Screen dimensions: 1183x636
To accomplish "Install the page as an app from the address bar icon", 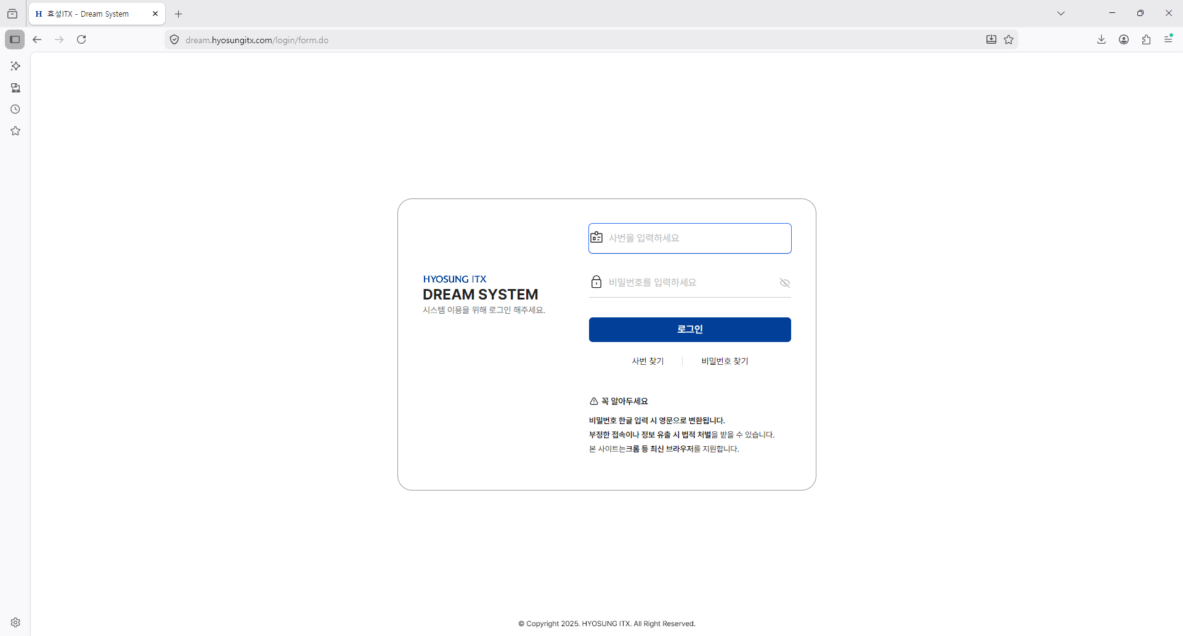I will point(991,39).
